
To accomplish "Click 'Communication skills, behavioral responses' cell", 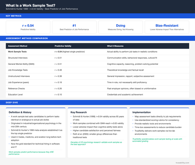I will [132, 58].
